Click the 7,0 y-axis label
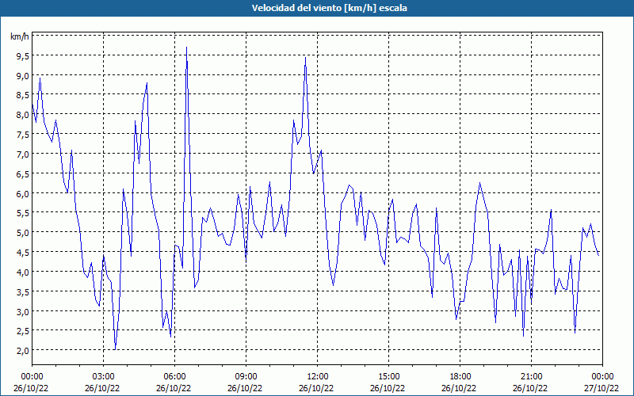The width and height of the screenshot is (634, 396). coord(22,154)
